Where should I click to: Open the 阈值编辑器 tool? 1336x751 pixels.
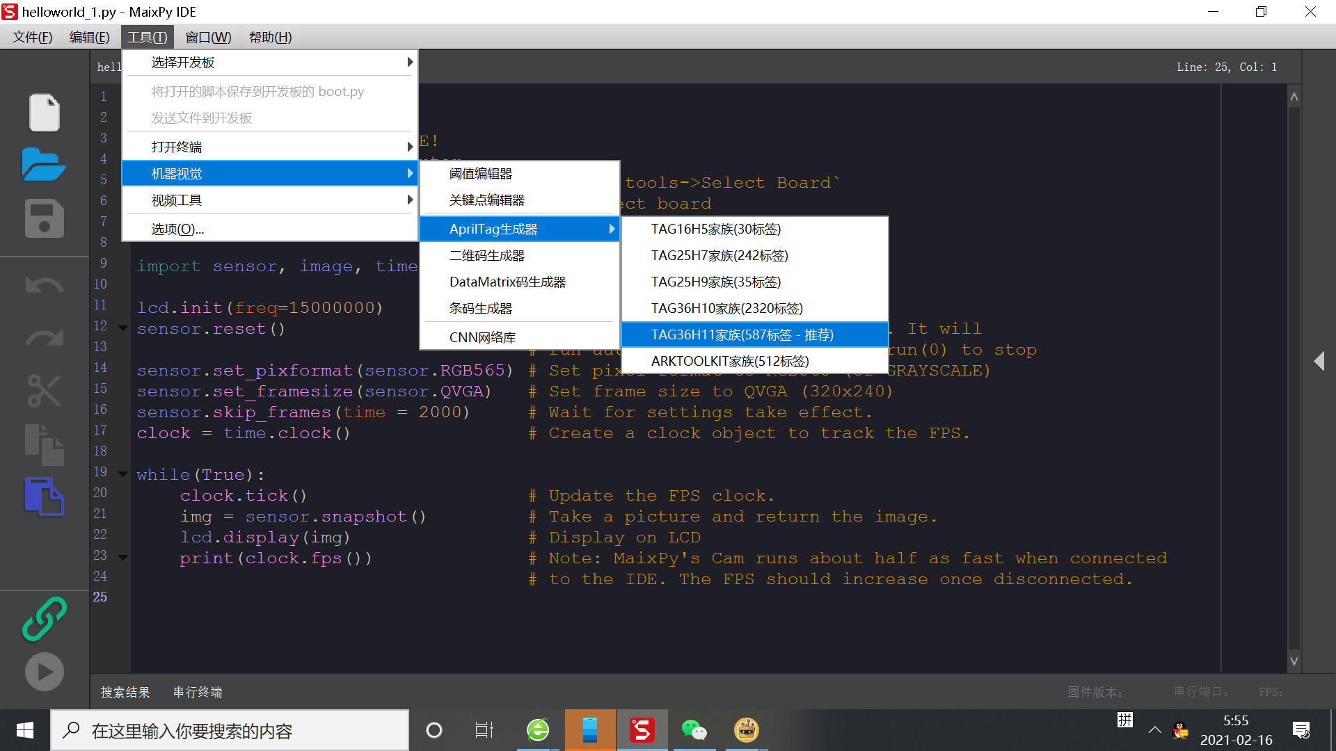tap(520, 173)
